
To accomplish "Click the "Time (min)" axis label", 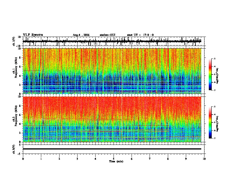I will (x=116, y=161).
